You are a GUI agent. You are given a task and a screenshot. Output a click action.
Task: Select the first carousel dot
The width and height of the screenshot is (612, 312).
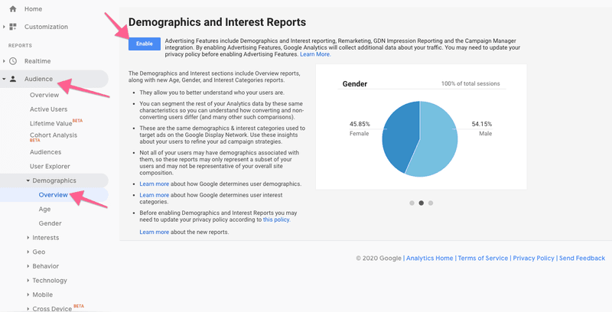pyautogui.click(x=412, y=203)
